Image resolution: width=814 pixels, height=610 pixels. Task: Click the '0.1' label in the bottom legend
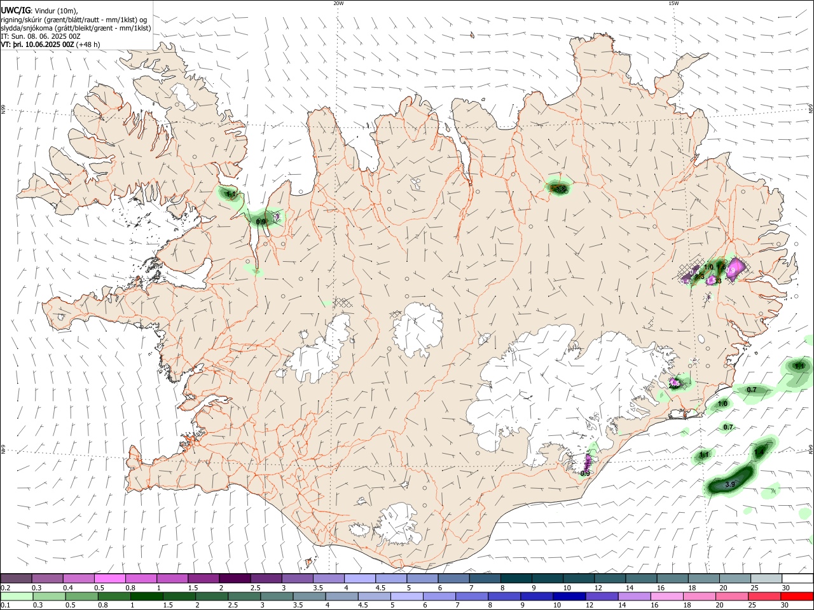(6, 606)
